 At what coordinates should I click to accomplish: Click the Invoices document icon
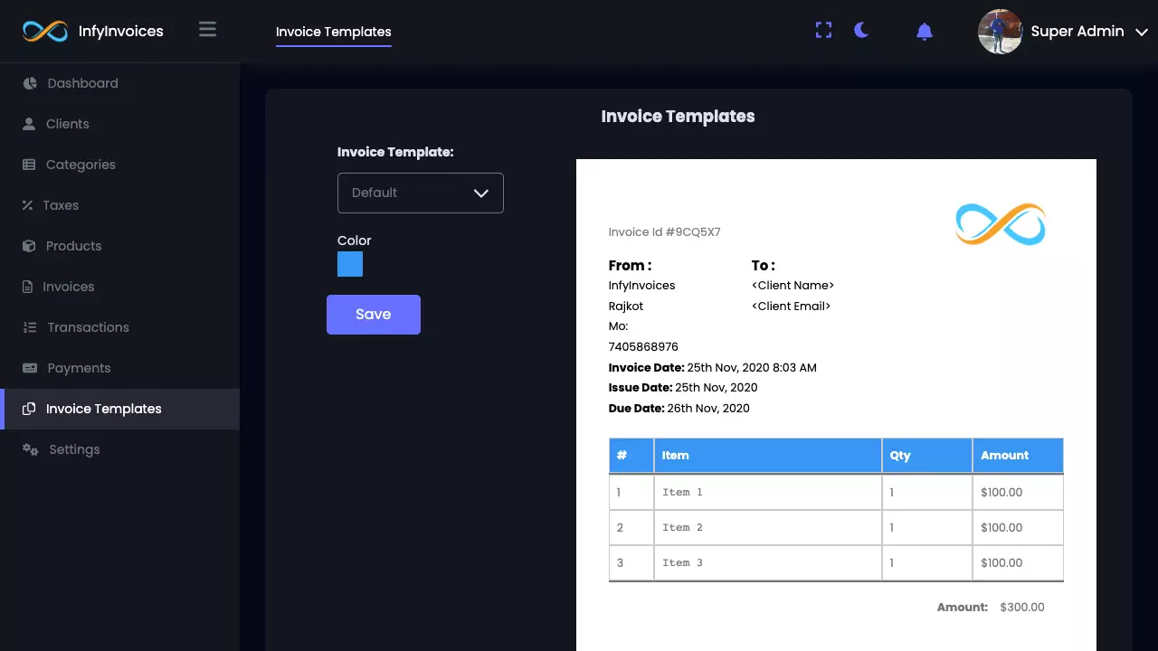point(27,287)
